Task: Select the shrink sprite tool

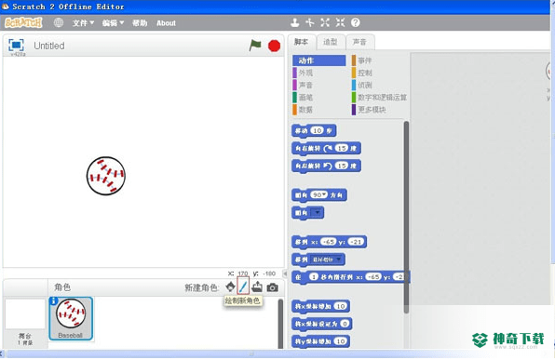Action: tap(340, 22)
